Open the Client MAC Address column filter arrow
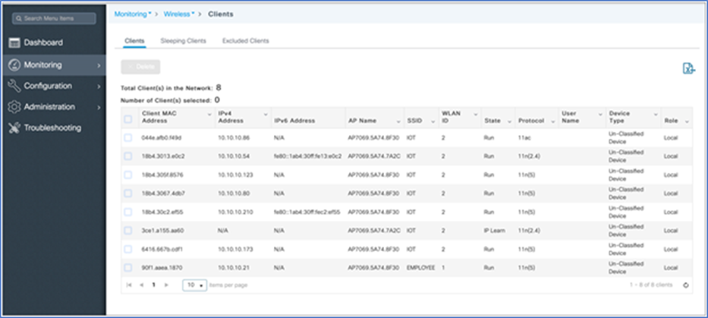 point(209,115)
